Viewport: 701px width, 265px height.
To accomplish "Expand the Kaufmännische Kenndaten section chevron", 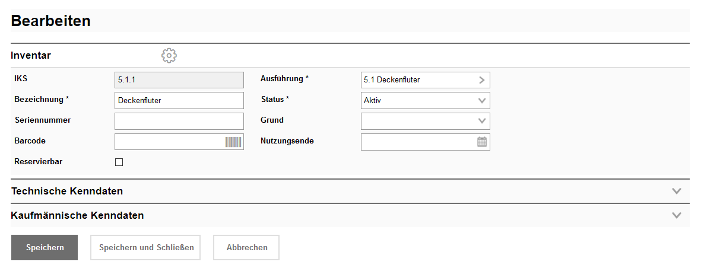I will point(676,215).
